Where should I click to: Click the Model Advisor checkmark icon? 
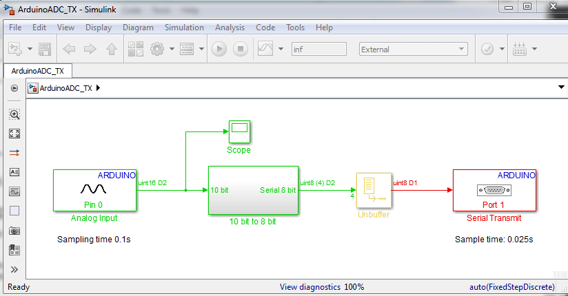click(x=487, y=49)
